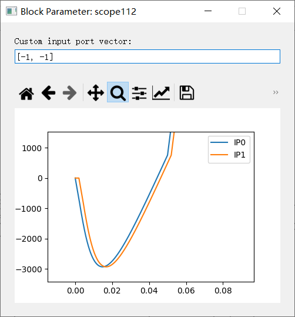This screenshot has height=317, width=295.
Task: Click the −2000 y-axis tick label
Action: click(x=29, y=239)
